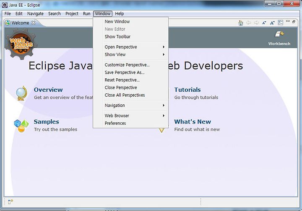
Task: Expand the Web Browser submenu arrow
Action: click(x=164, y=116)
